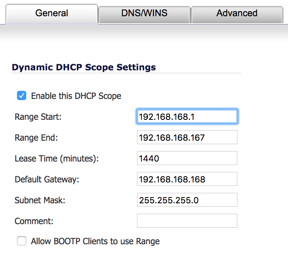Switch to the General tab

click(52, 14)
